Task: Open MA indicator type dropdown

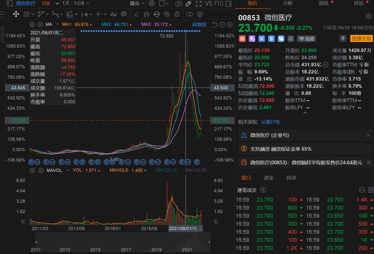Action: point(57,24)
